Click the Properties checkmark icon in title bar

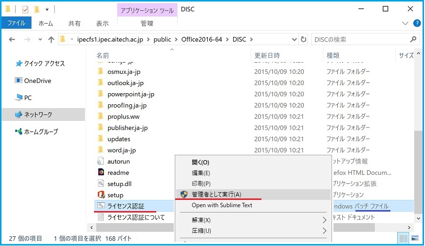(25, 9)
